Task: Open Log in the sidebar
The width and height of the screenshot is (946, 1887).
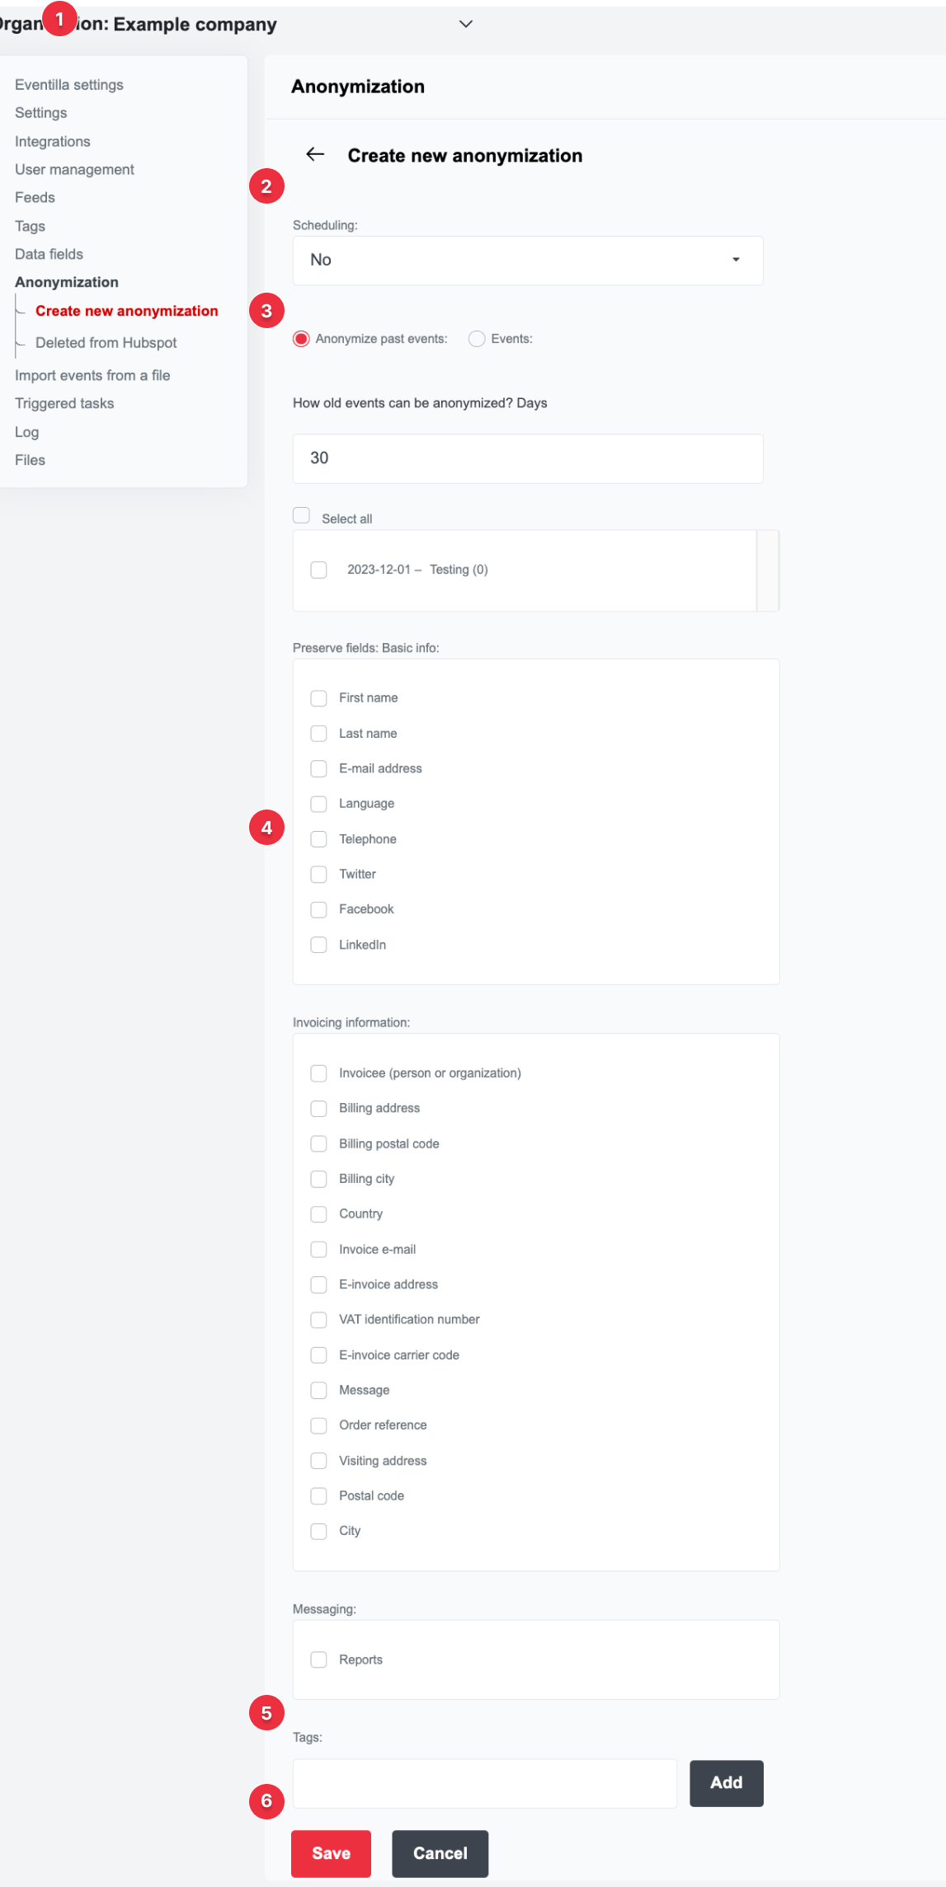Action: coord(26,432)
